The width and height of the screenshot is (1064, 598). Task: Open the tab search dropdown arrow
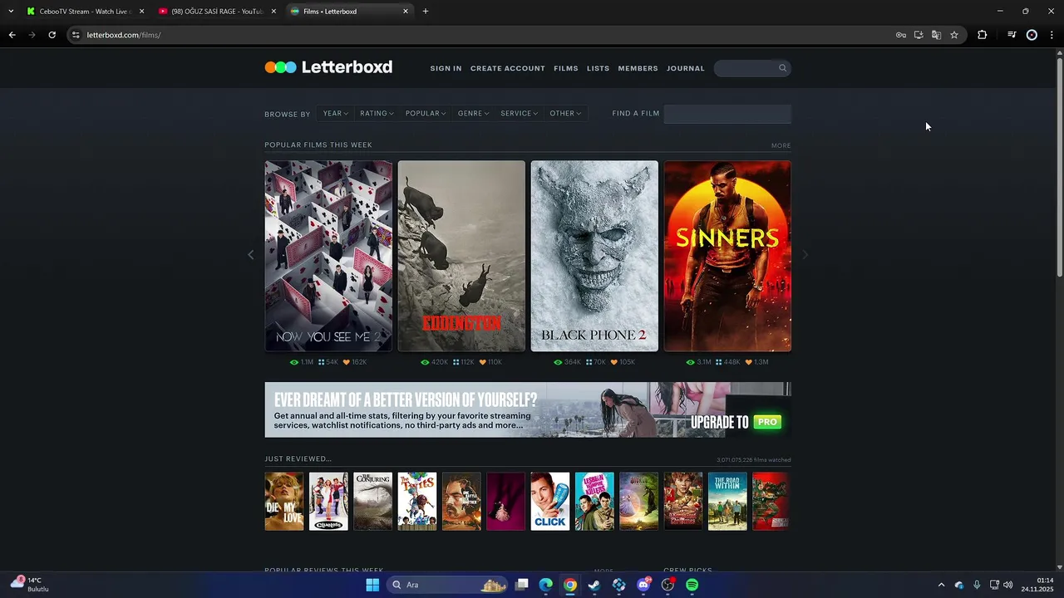tap(11, 12)
